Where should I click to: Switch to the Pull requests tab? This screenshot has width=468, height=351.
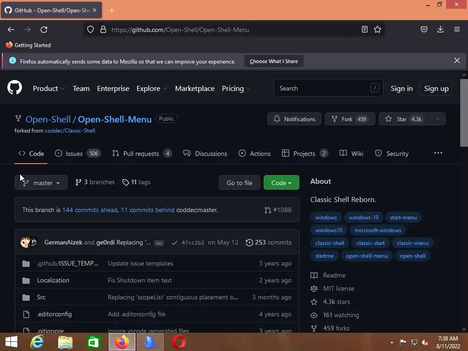[x=142, y=154]
